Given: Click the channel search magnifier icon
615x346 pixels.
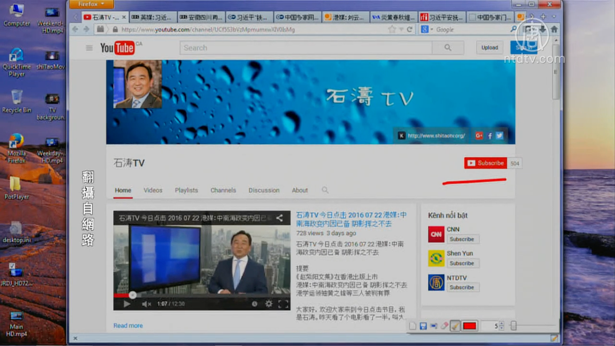Looking at the screenshot, I should 325,190.
